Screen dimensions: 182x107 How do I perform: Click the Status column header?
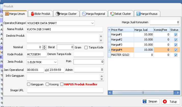point(175,30)
